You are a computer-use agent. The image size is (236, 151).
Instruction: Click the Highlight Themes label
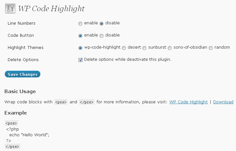[25, 48]
